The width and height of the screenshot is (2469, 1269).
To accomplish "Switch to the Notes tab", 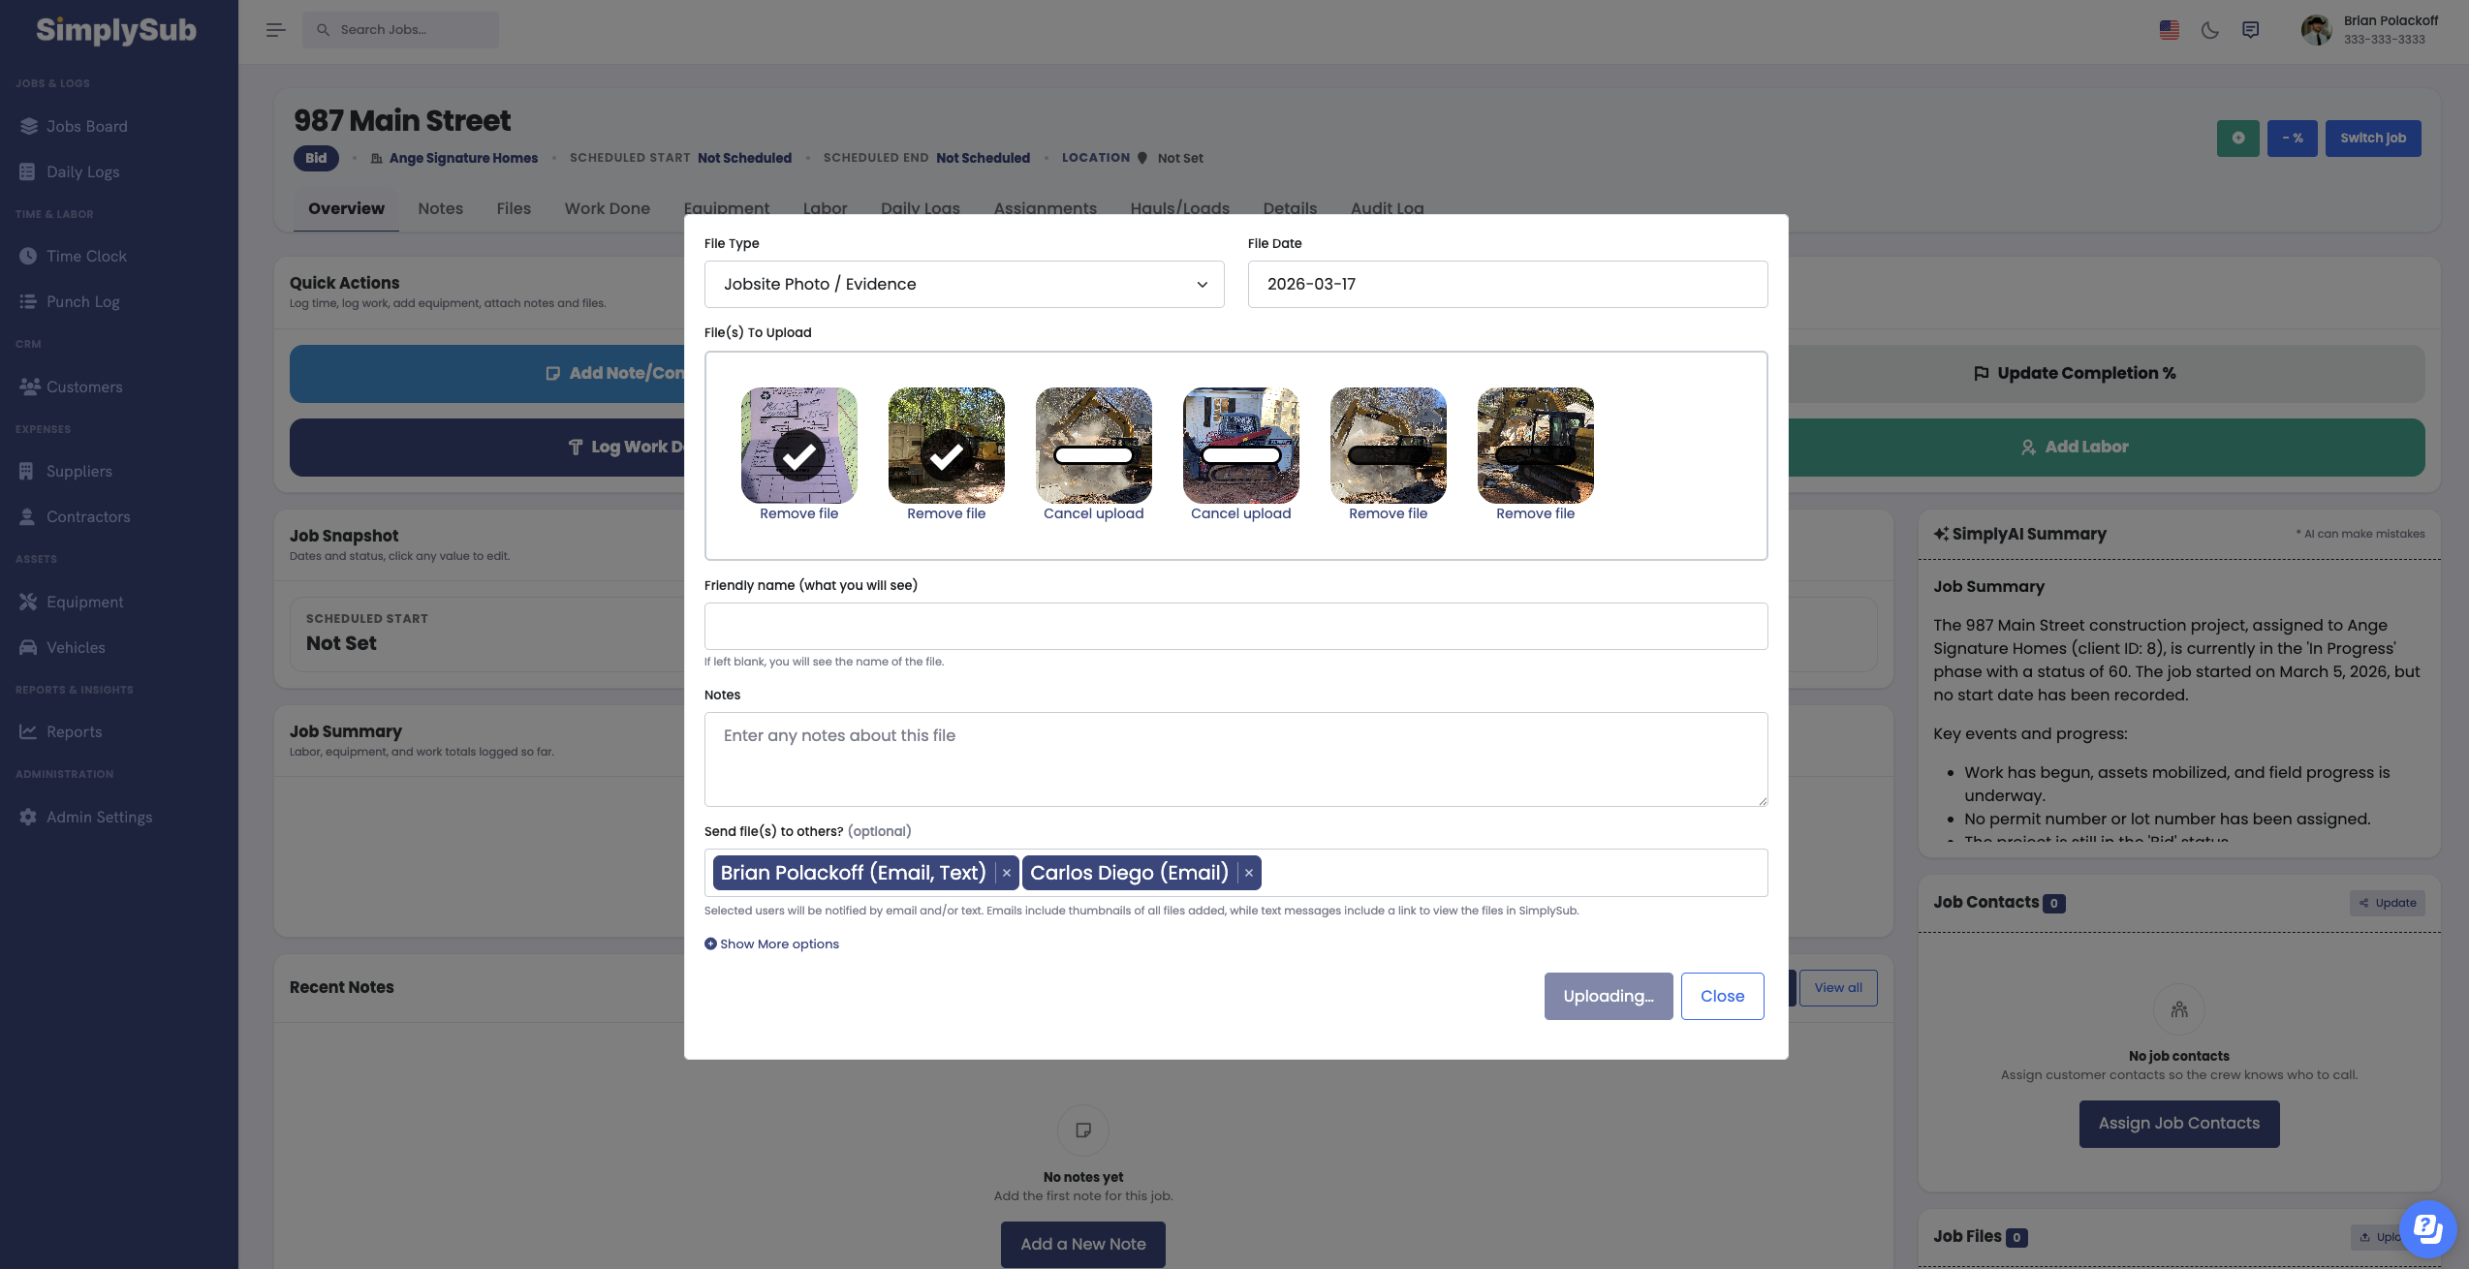I will pyautogui.click(x=440, y=208).
